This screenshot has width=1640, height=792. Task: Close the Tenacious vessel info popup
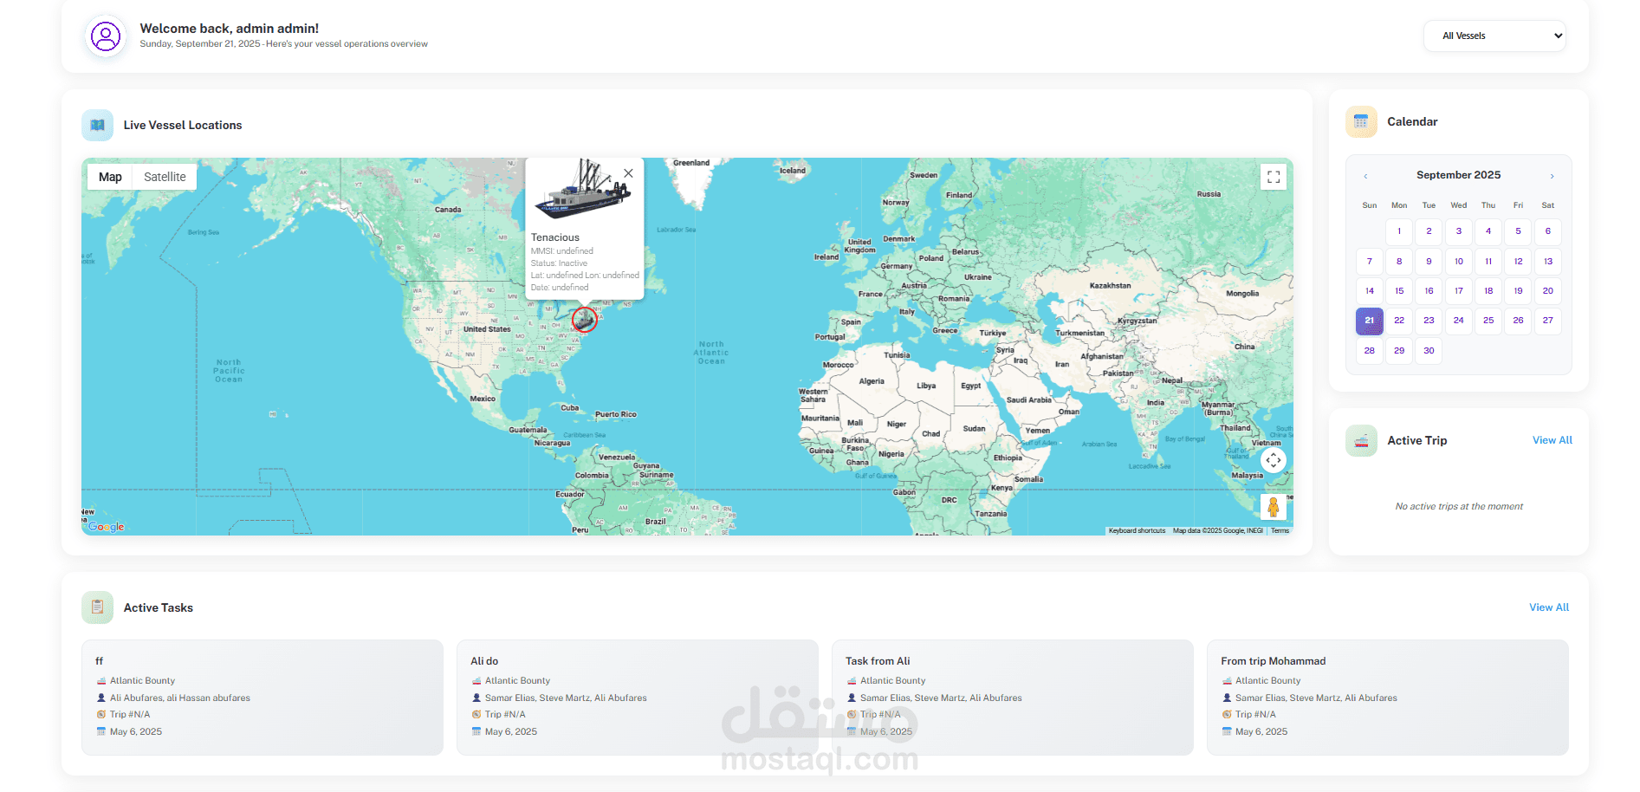[628, 173]
